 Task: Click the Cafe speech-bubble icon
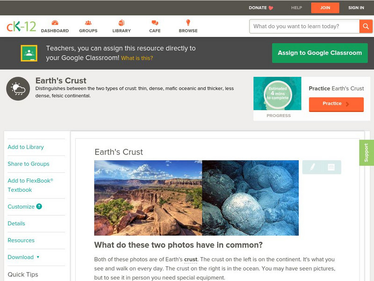click(154, 22)
